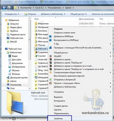Click the Microsoft Security Essentials icon in menu
The width and height of the screenshot is (114, 121).
50,48
